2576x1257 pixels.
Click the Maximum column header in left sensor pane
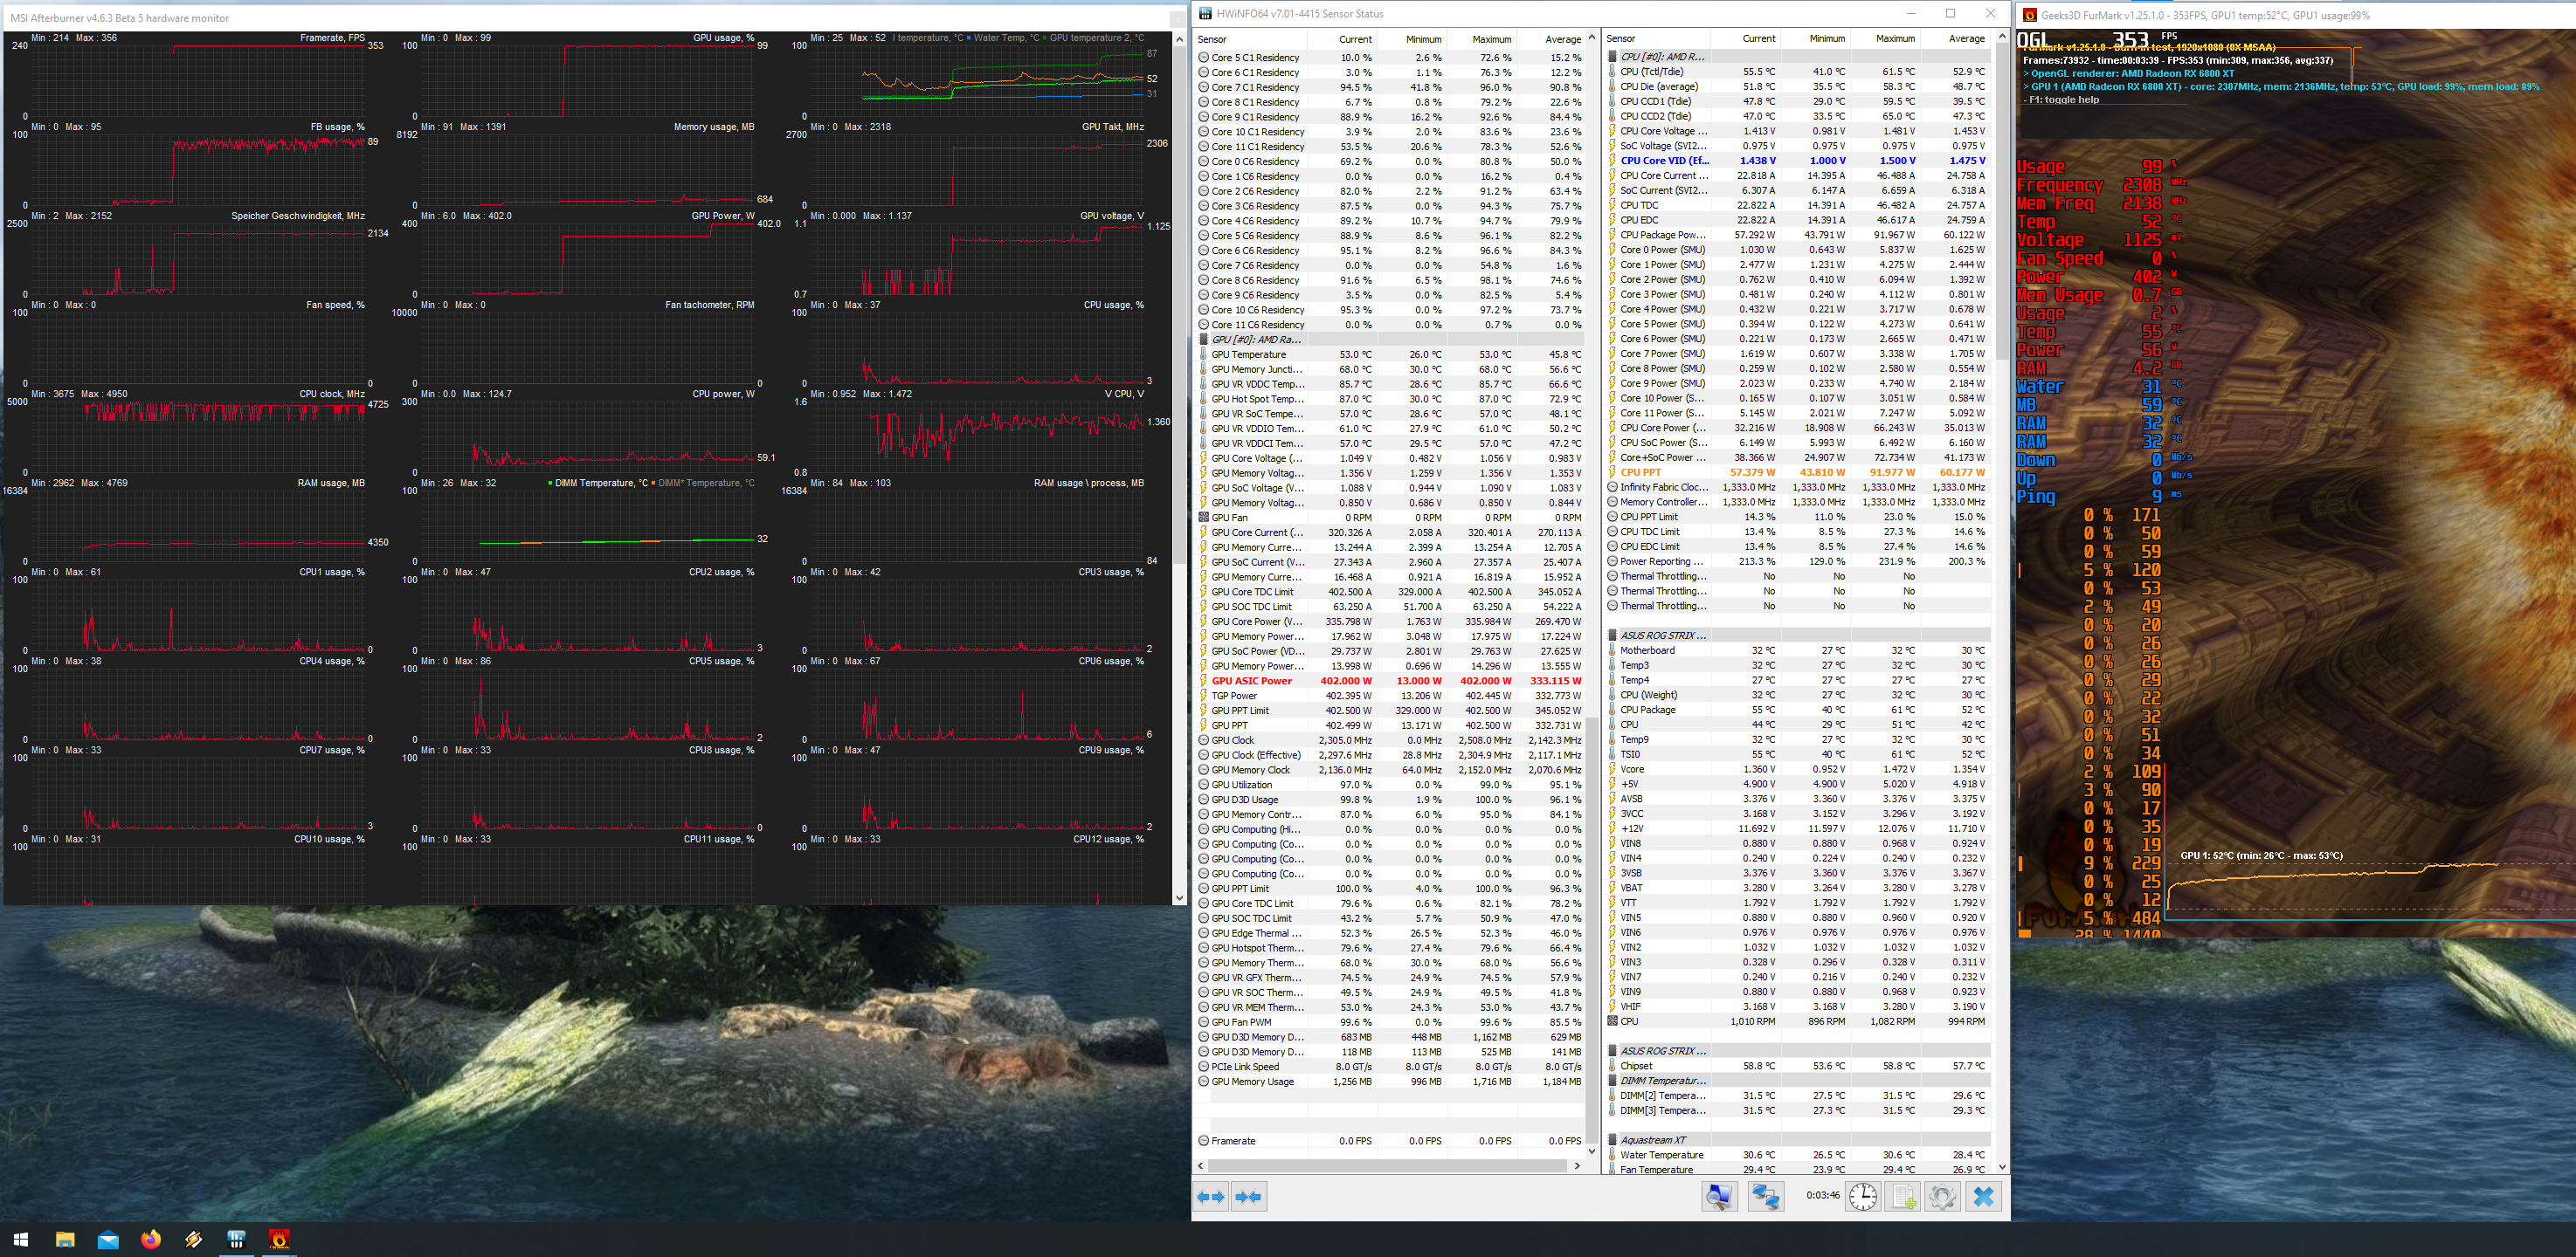[x=1491, y=39]
